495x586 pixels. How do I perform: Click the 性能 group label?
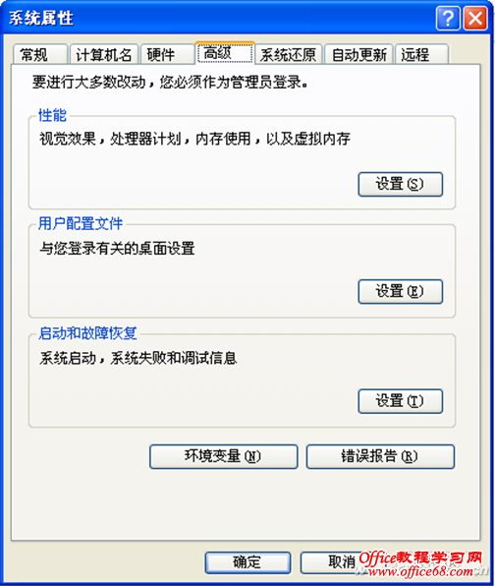(53, 115)
